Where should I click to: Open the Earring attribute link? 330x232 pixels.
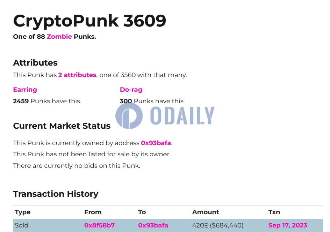25,90
